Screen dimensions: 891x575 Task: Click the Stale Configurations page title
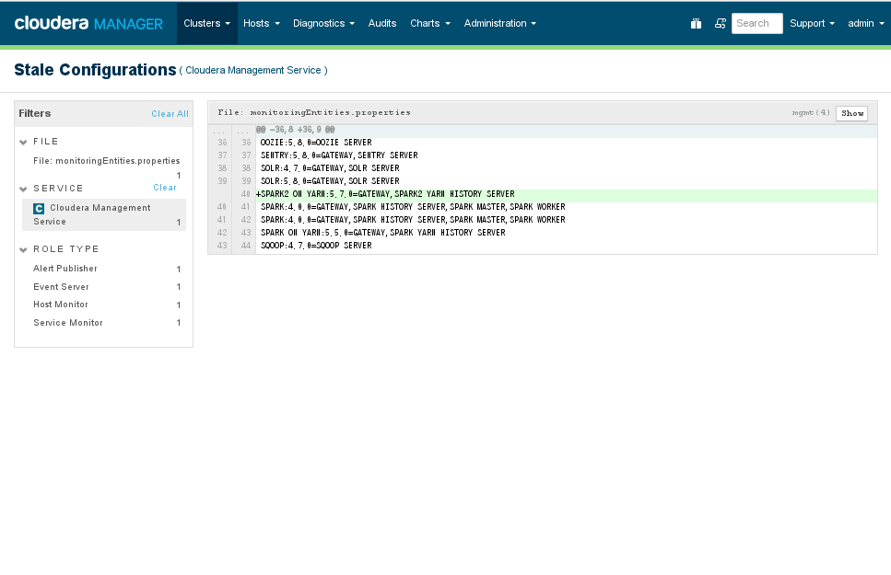(x=95, y=70)
